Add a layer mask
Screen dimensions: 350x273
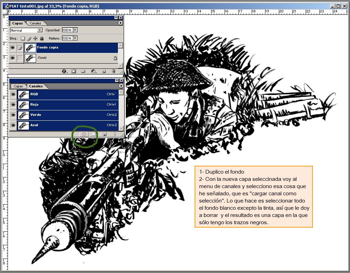74,71
